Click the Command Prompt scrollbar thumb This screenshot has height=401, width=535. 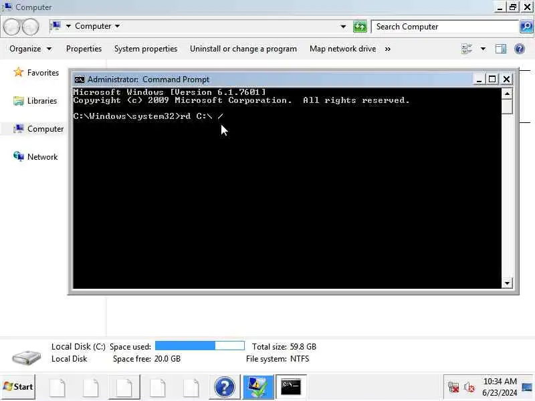[507, 106]
